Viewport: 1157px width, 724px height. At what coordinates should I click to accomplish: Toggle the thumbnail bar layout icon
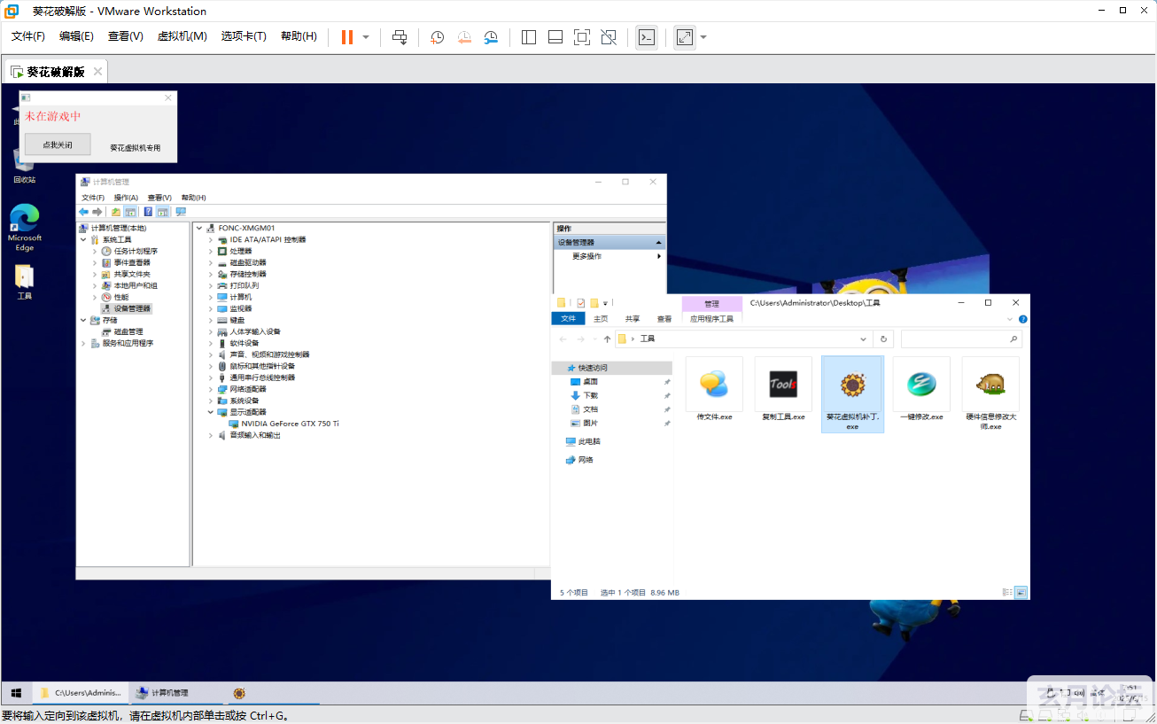click(x=555, y=37)
